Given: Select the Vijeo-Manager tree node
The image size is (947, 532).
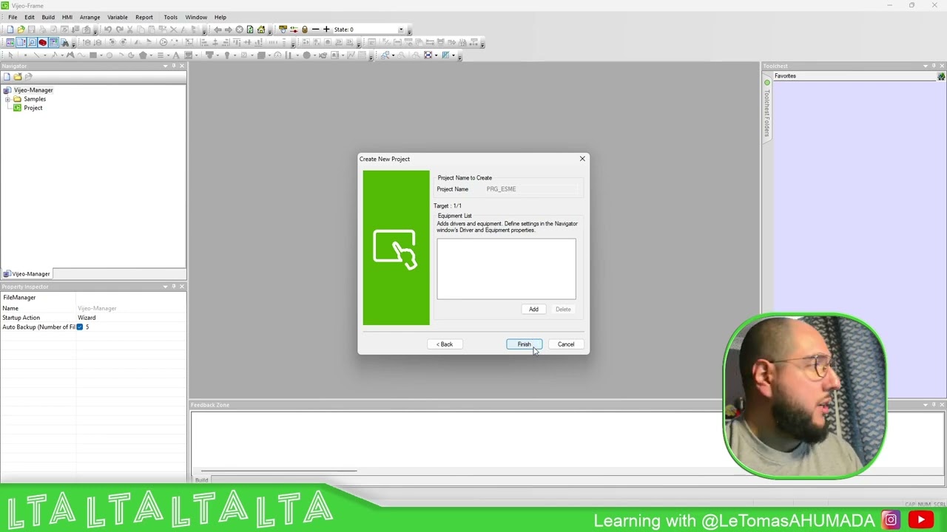Looking at the screenshot, I should pos(33,90).
